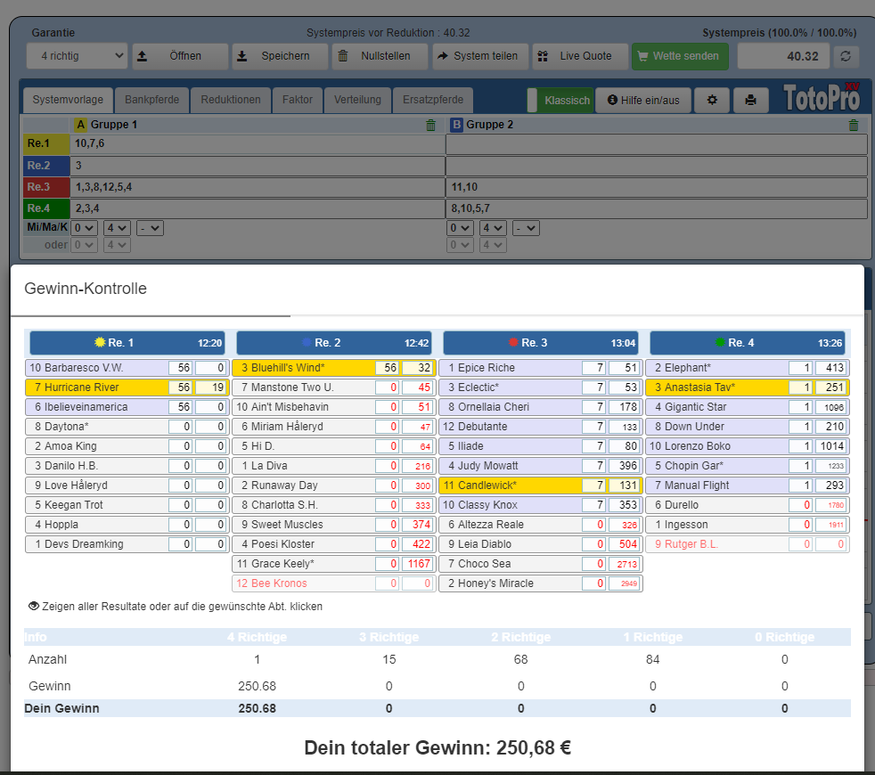Image resolution: width=875 pixels, height=775 pixels.
Task: Click horse row 2 Honey's Miracle
Action: pos(541,583)
